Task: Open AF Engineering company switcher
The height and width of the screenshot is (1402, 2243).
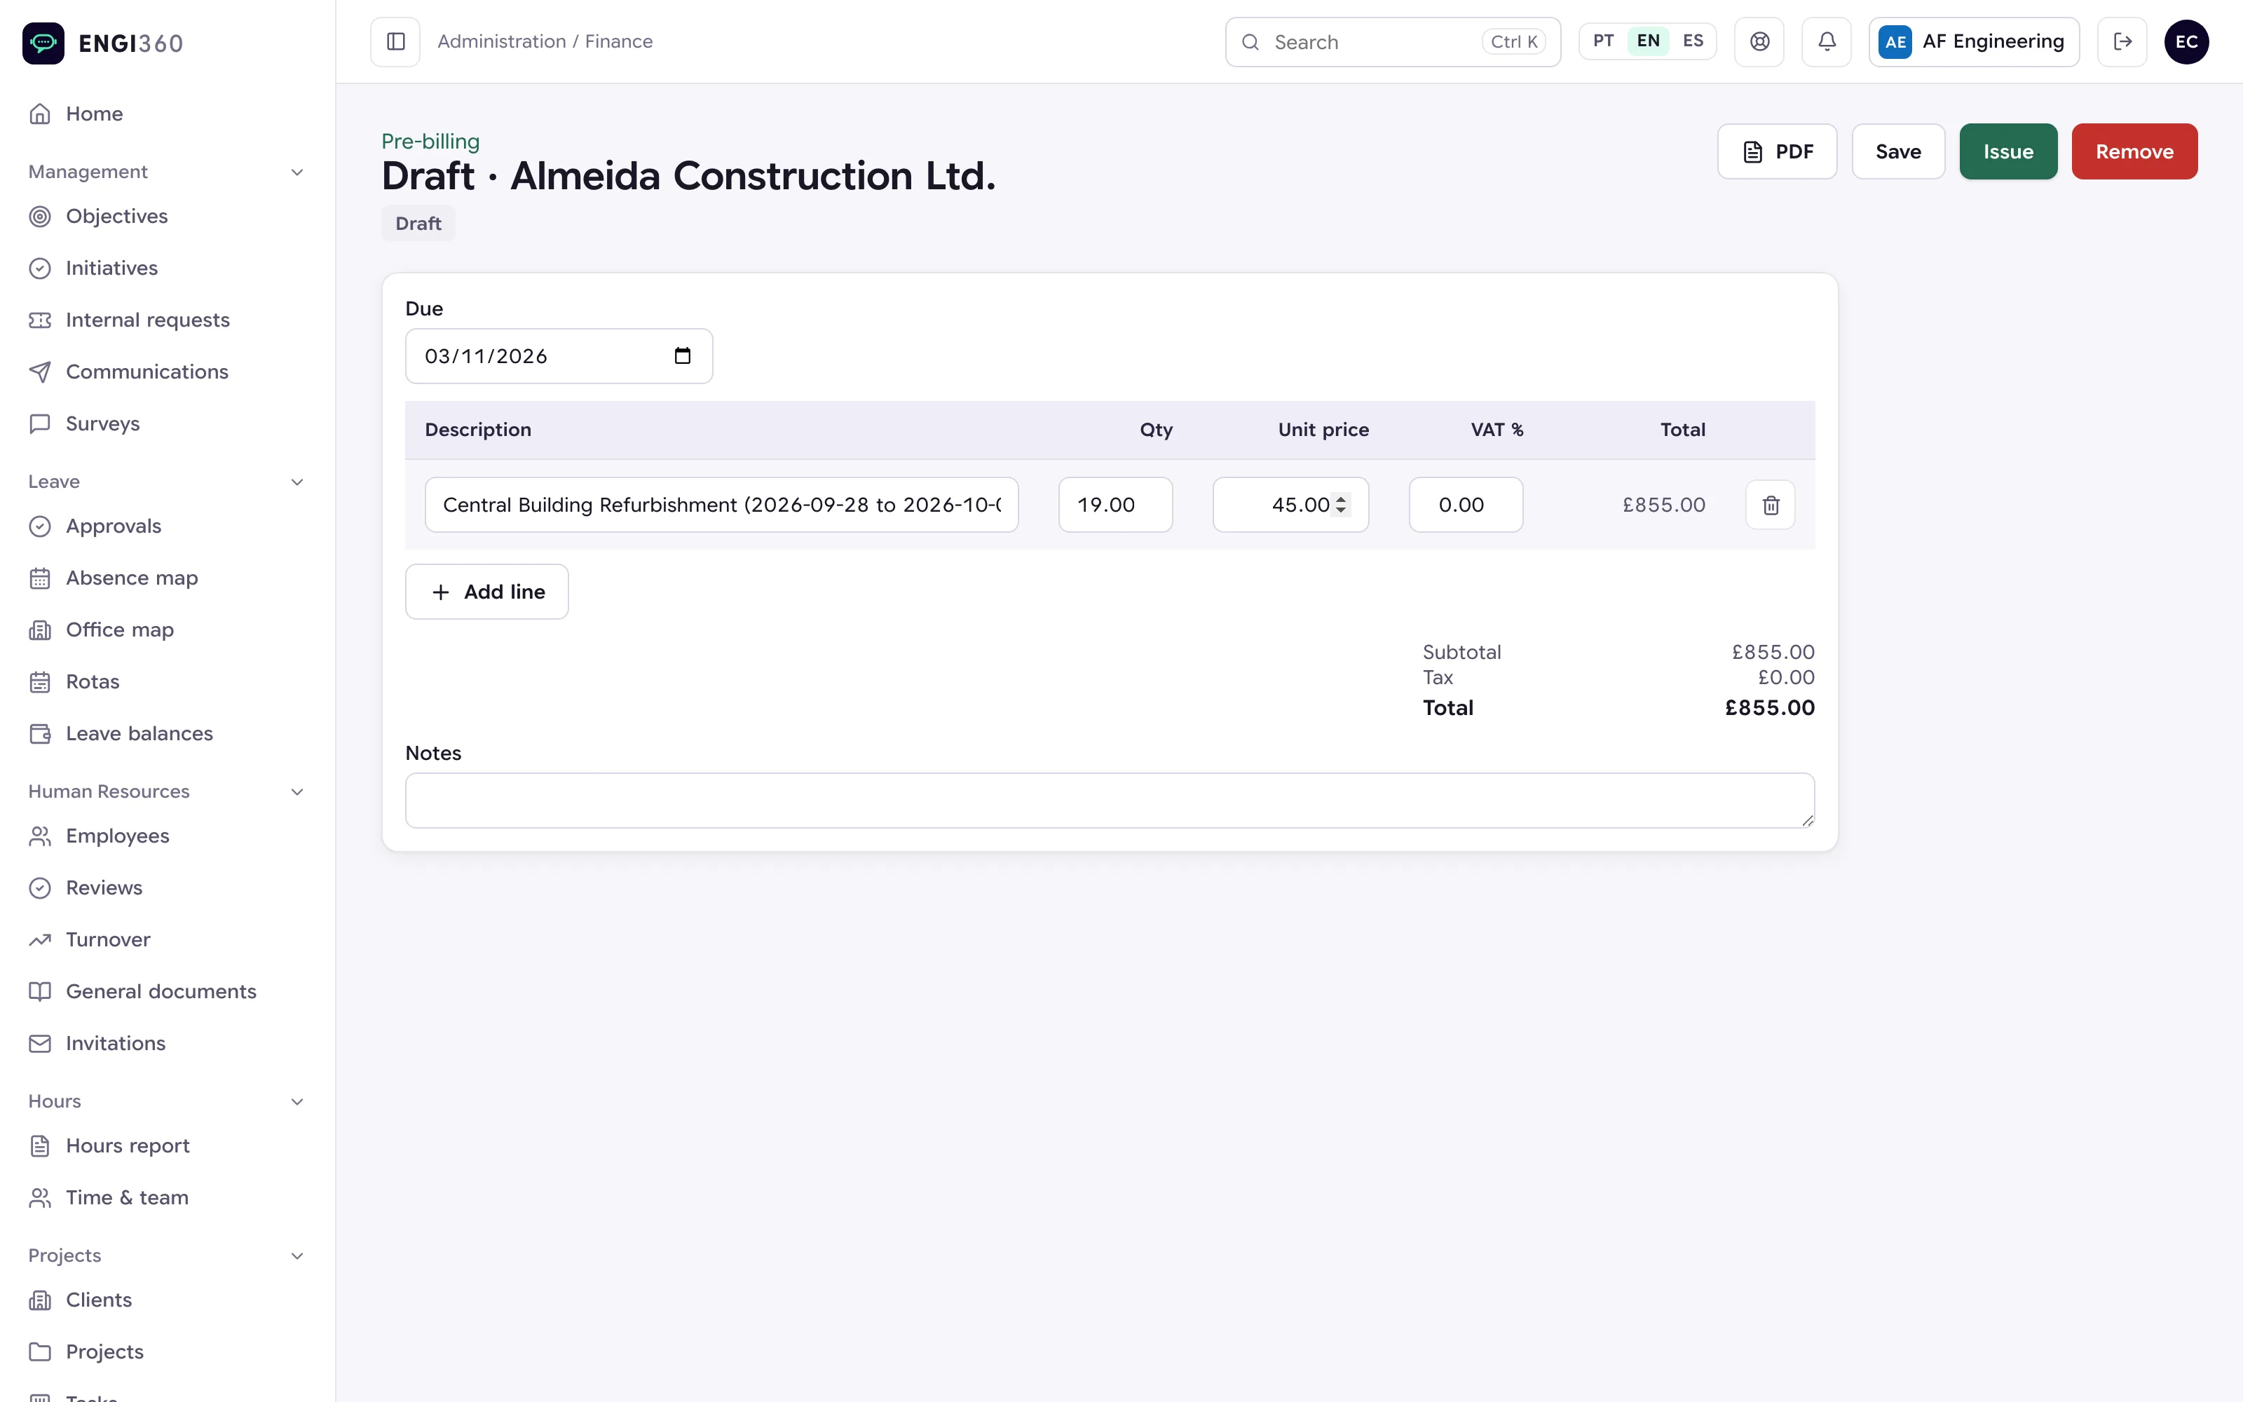Action: pos(1973,42)
